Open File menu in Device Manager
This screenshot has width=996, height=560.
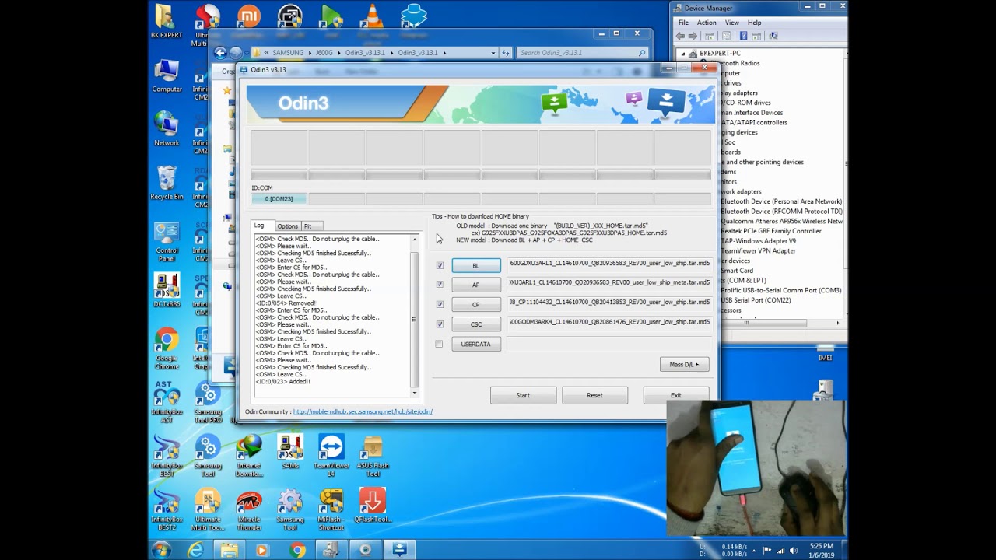pos(683,23)
